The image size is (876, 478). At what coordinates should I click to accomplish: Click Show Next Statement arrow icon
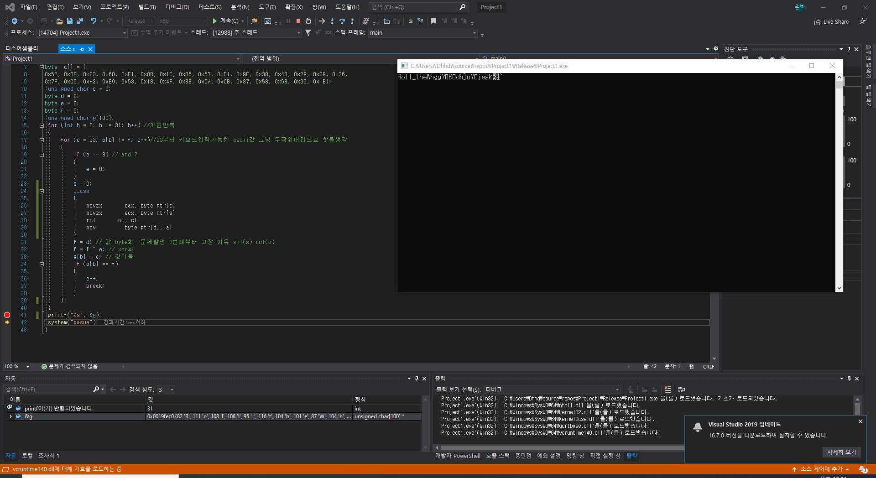322,21
